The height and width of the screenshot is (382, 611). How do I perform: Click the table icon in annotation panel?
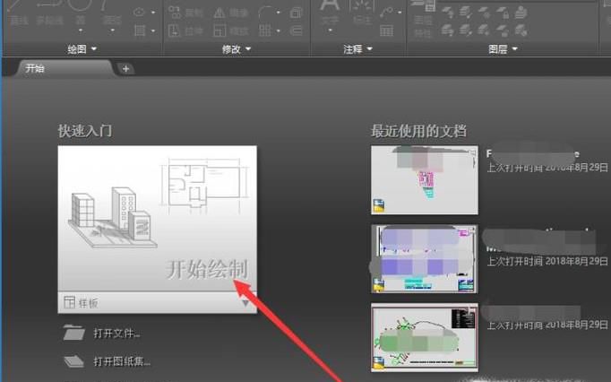point(386,30)
